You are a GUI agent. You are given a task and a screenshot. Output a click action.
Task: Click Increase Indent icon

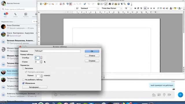click(x=167, y=8)
